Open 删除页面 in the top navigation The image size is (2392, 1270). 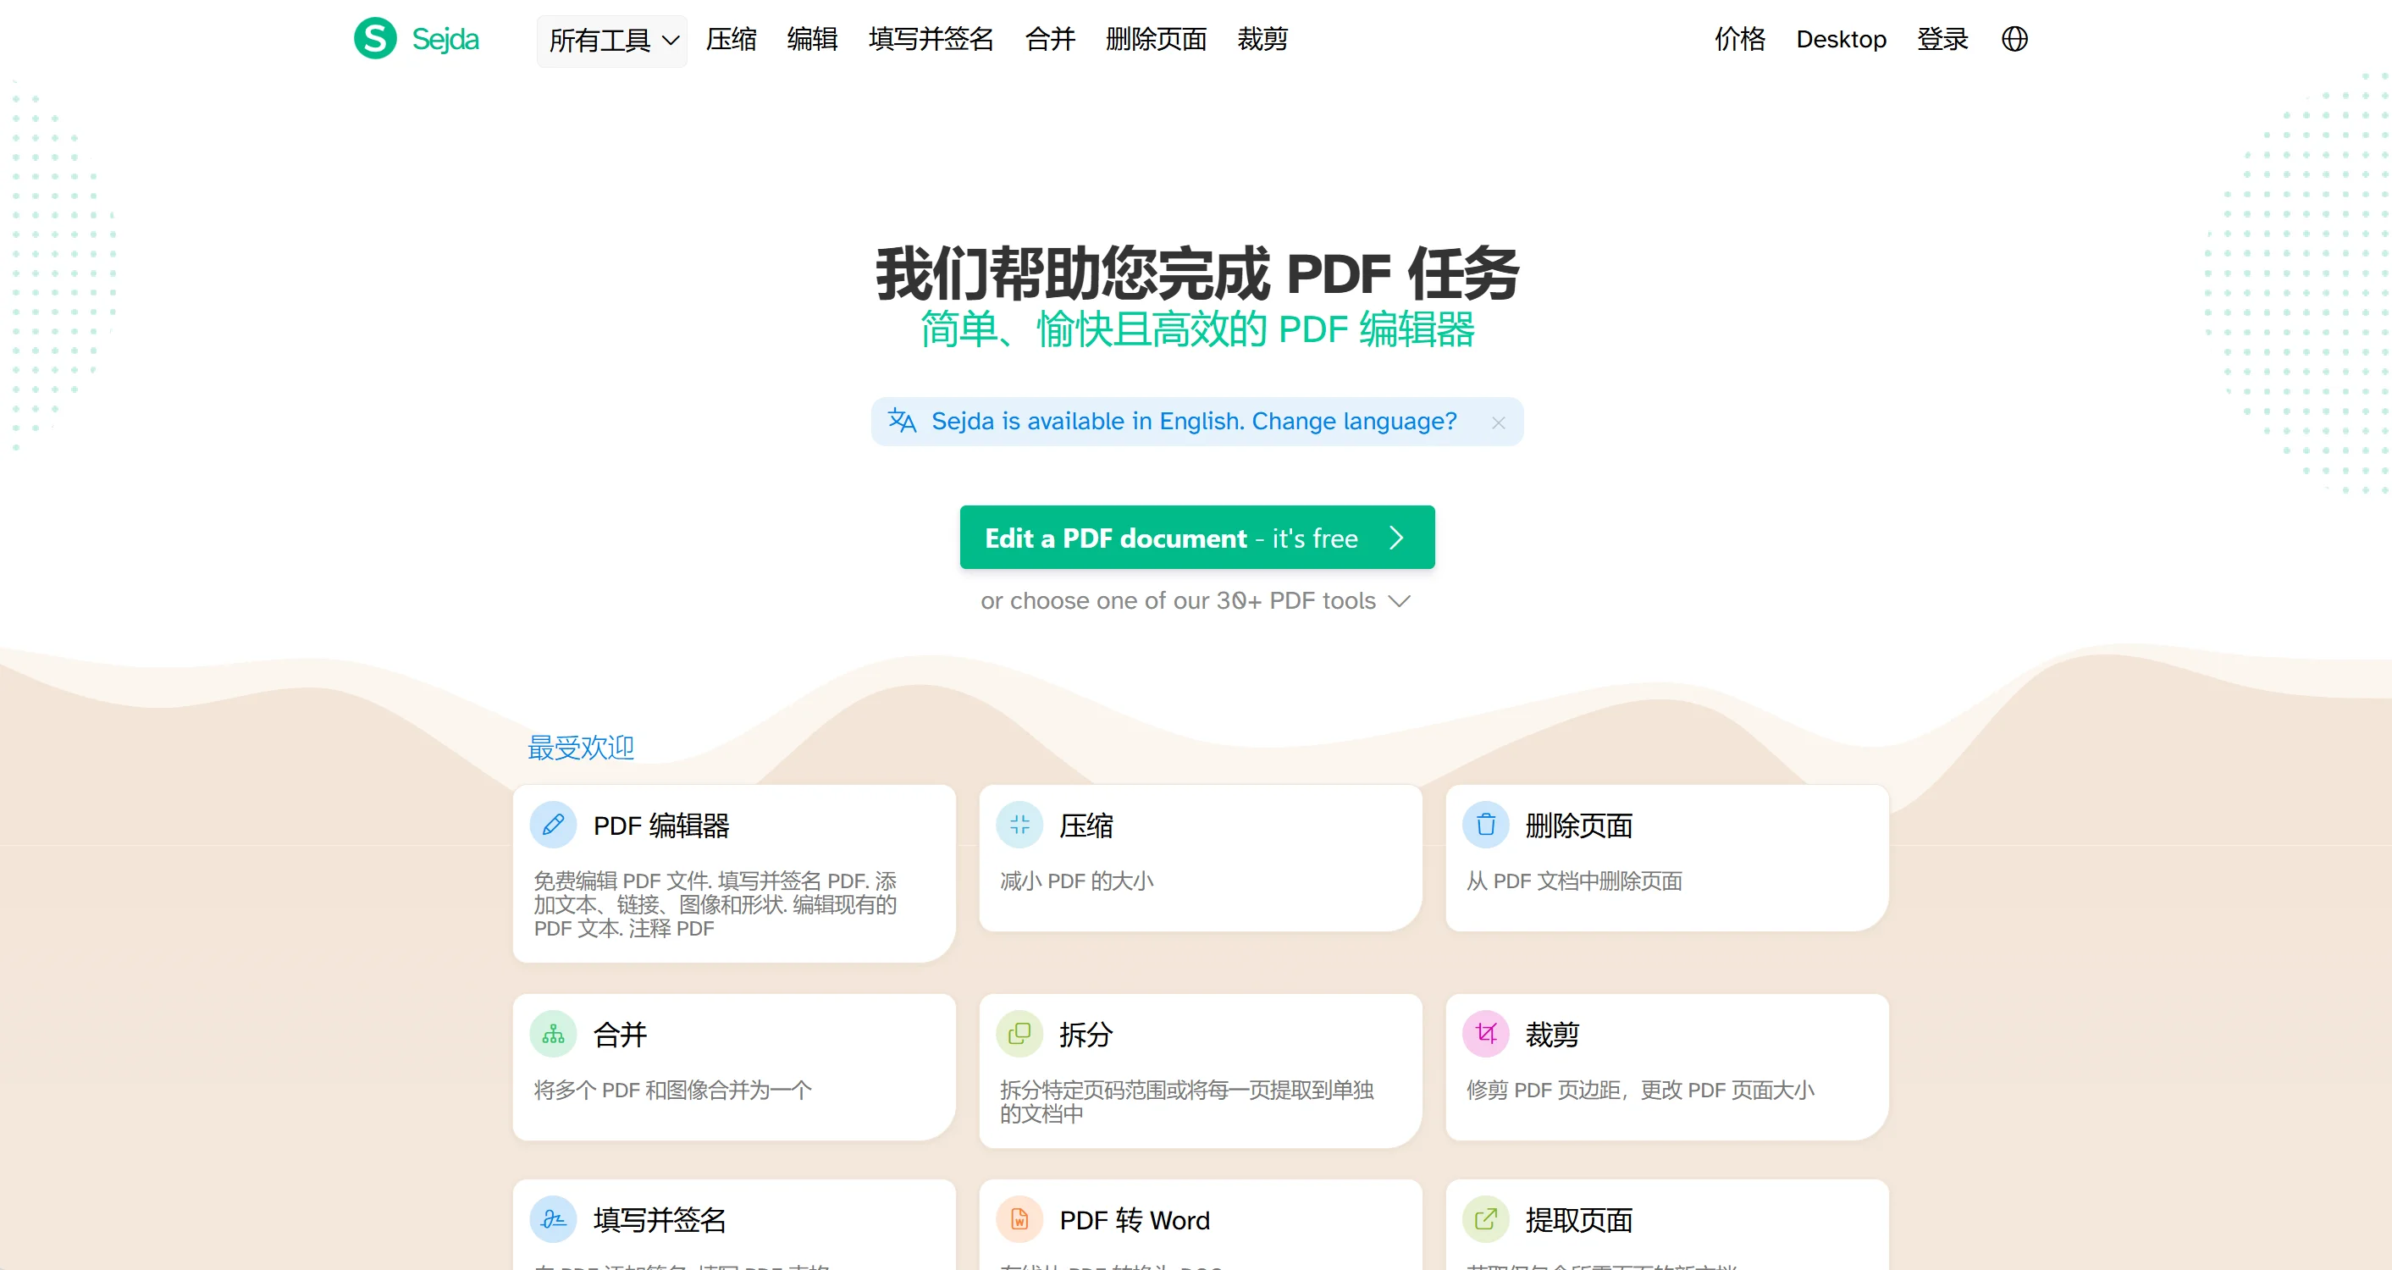1156,39
